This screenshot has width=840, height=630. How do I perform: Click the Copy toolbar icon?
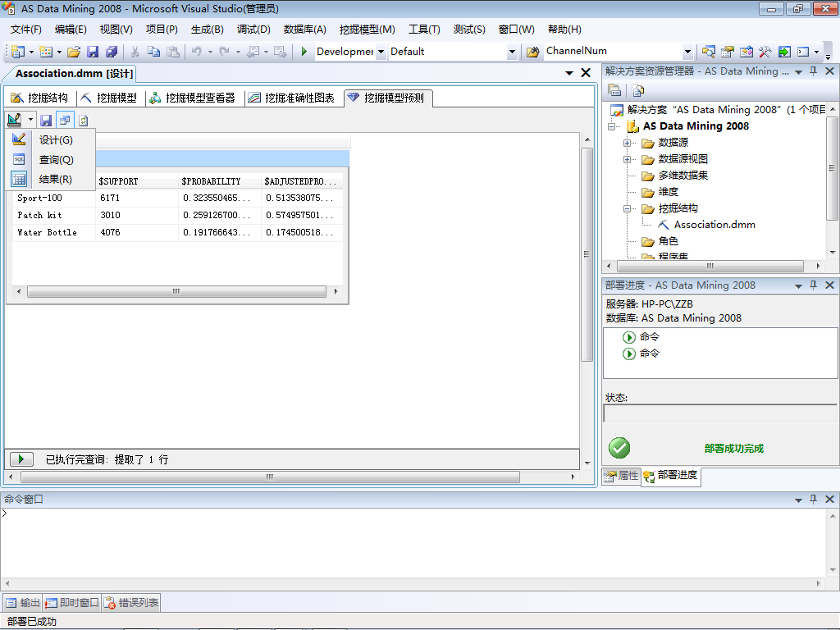(x=153, y=52)
